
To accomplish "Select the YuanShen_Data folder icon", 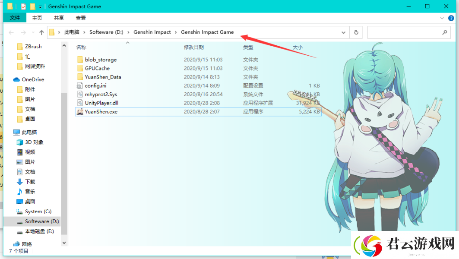I will coord(80,77).
